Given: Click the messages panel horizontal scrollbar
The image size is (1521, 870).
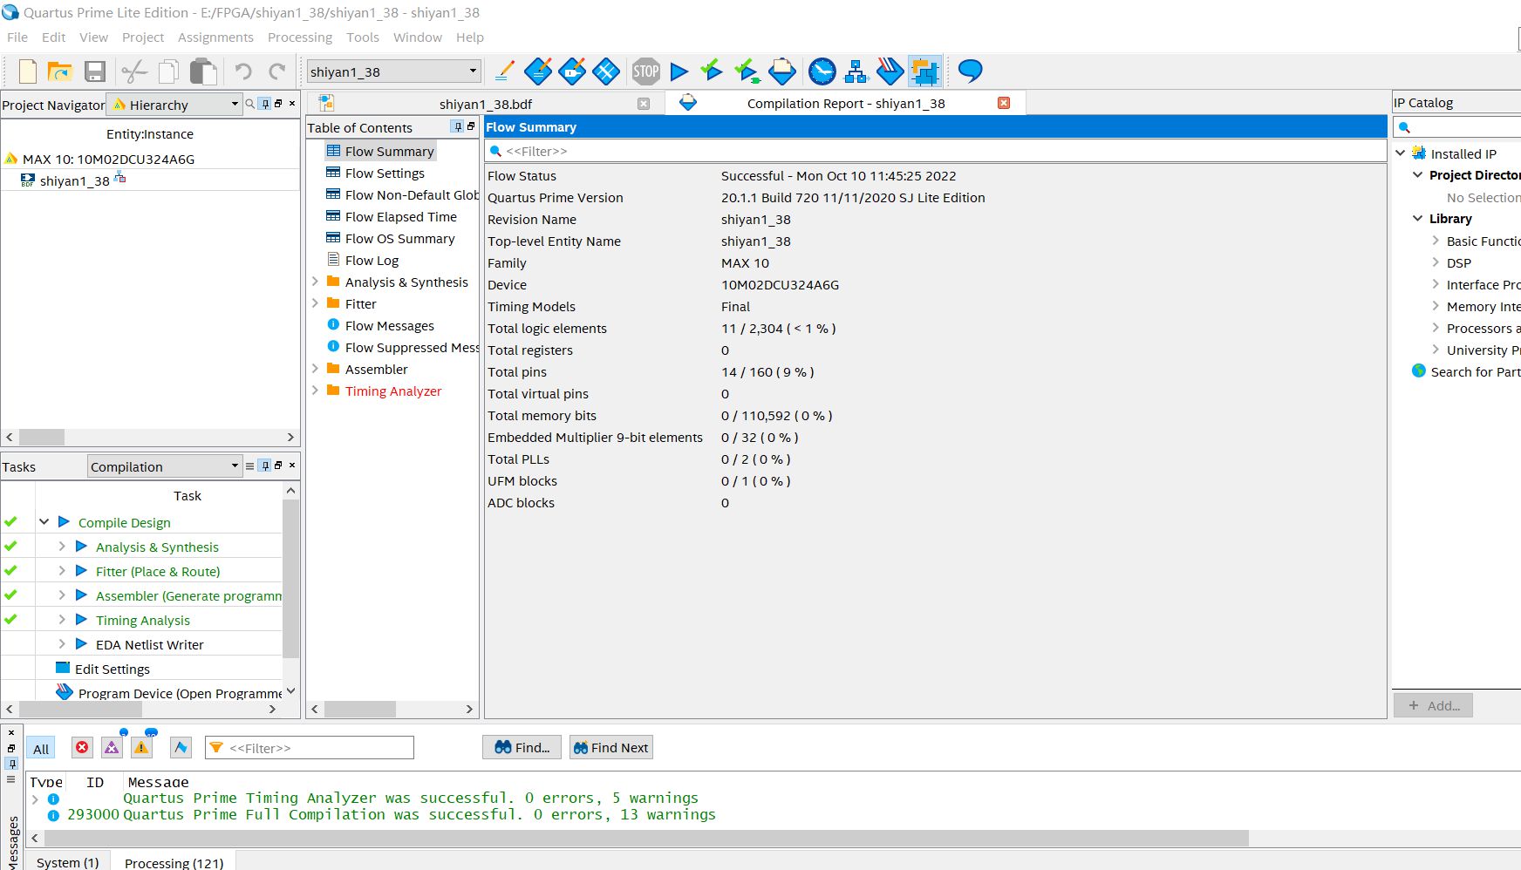Looking at the screenshot, I should point(646,838).
